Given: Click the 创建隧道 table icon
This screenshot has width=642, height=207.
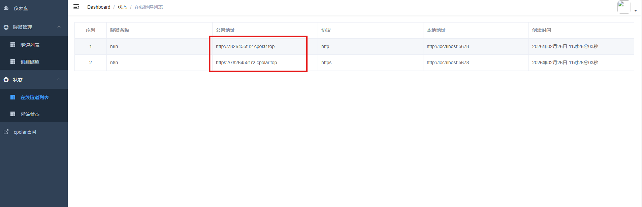Looking at the screenshot, I should point(13,61).
